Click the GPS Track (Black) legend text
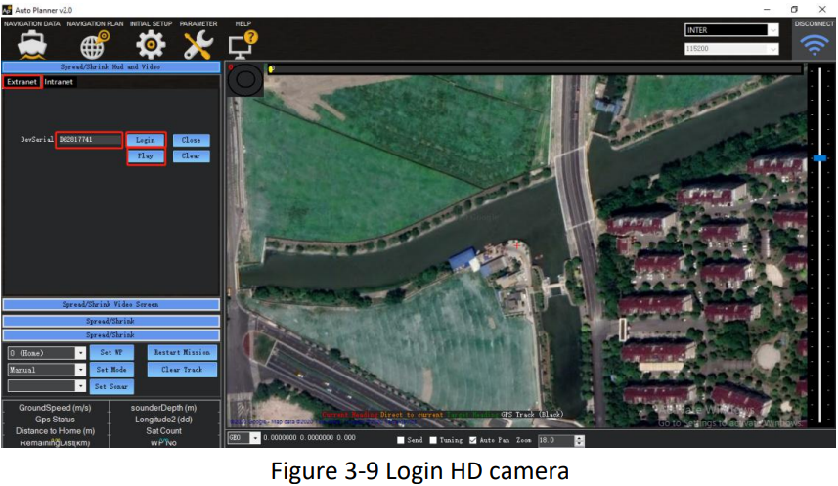This screenshot has width=838, height=486. [x=532, y=414]
